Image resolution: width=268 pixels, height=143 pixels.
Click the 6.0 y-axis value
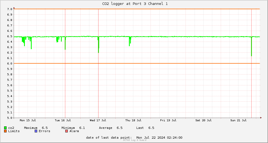pos(10,63)
